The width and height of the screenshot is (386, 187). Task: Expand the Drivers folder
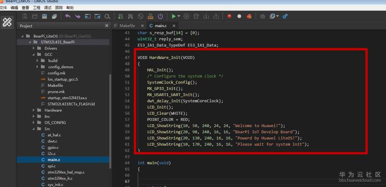[x=34, y=48]
